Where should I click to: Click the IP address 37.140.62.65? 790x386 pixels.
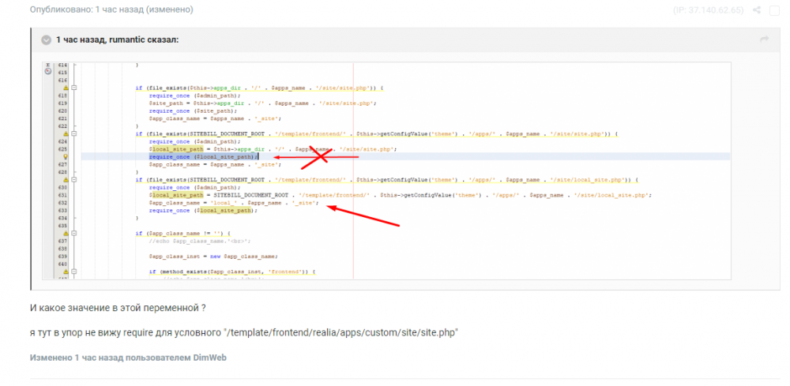(707, 10)
